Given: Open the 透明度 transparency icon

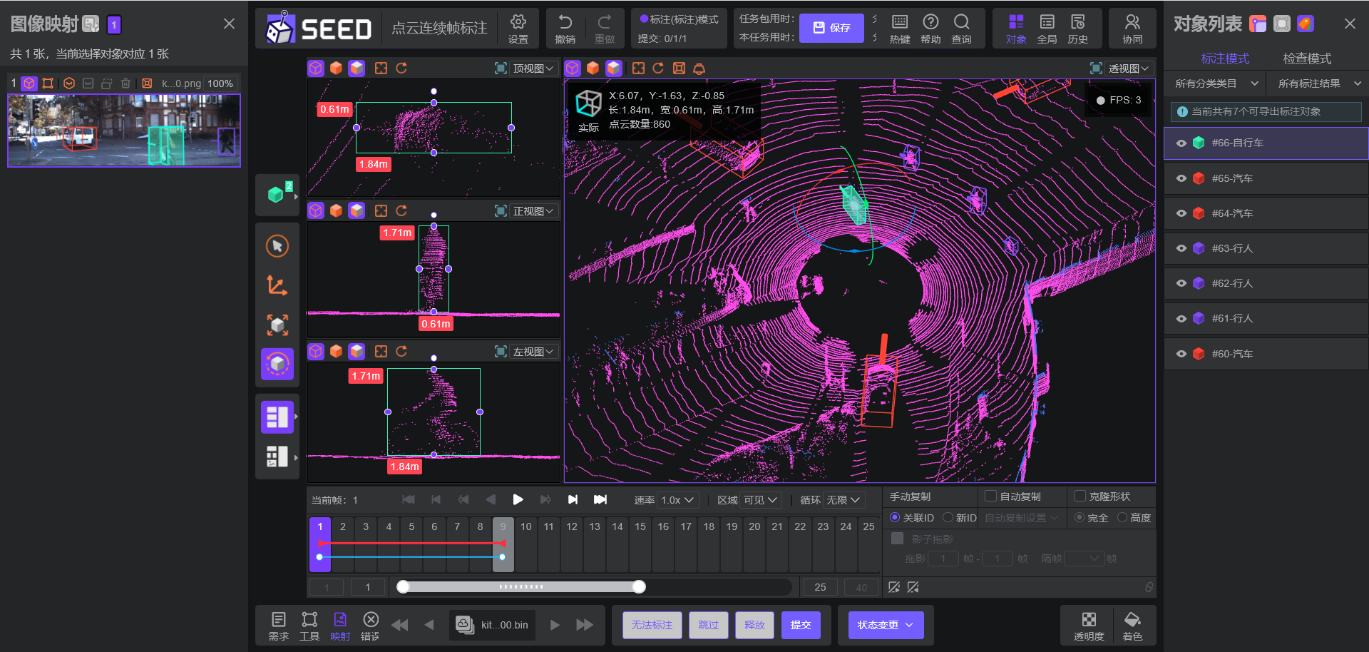Looking at the screenshot, I should (1089, 619).
